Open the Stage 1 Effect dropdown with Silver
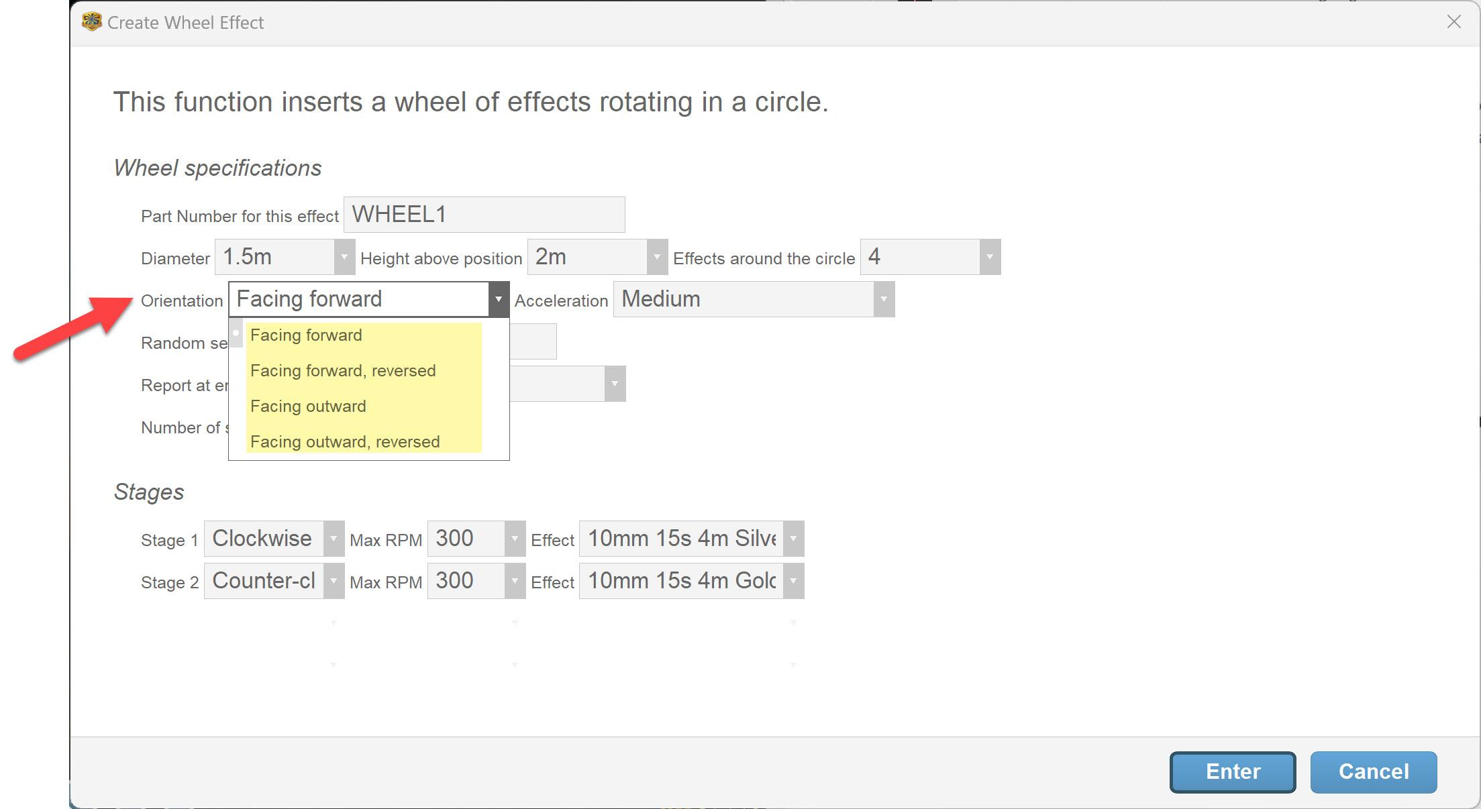The height and width of the screenshot is (809, 1481). coord(793,539)
